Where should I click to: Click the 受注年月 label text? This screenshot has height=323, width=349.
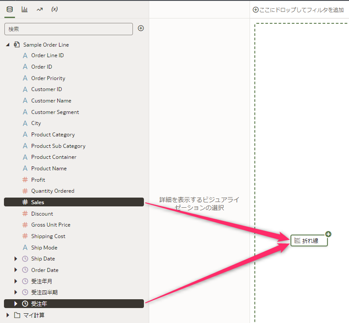click(x=41, y=281)
